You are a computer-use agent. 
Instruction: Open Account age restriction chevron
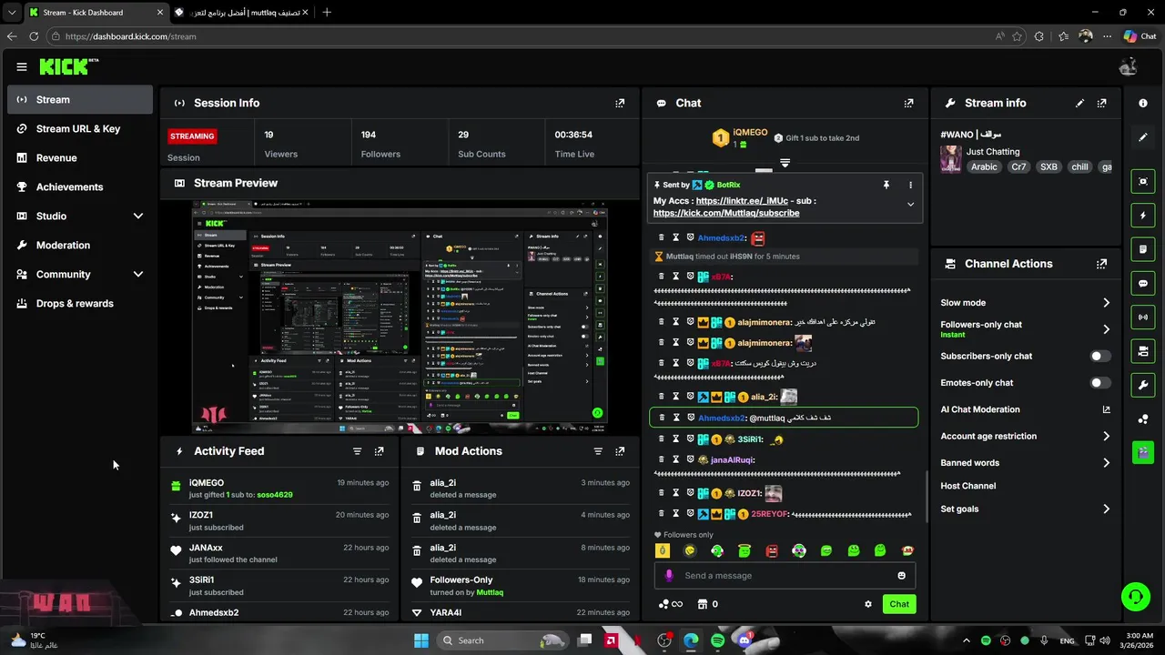[1106, 437]
